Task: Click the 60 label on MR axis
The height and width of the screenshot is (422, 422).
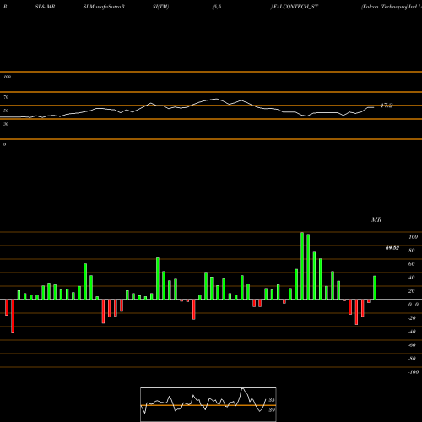Action: 412,264
